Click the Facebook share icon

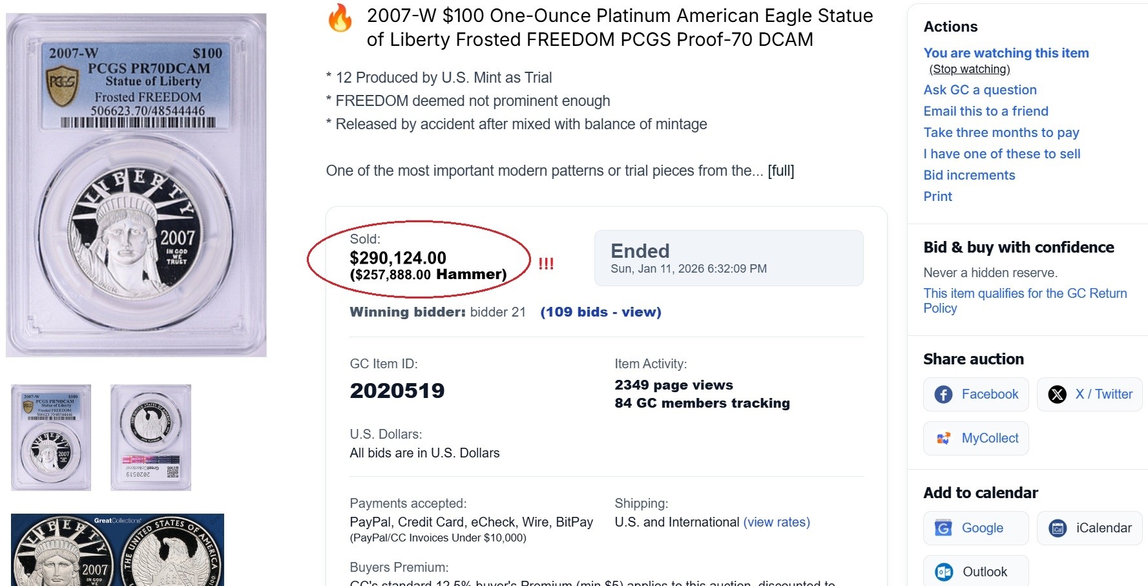point(943,395)
